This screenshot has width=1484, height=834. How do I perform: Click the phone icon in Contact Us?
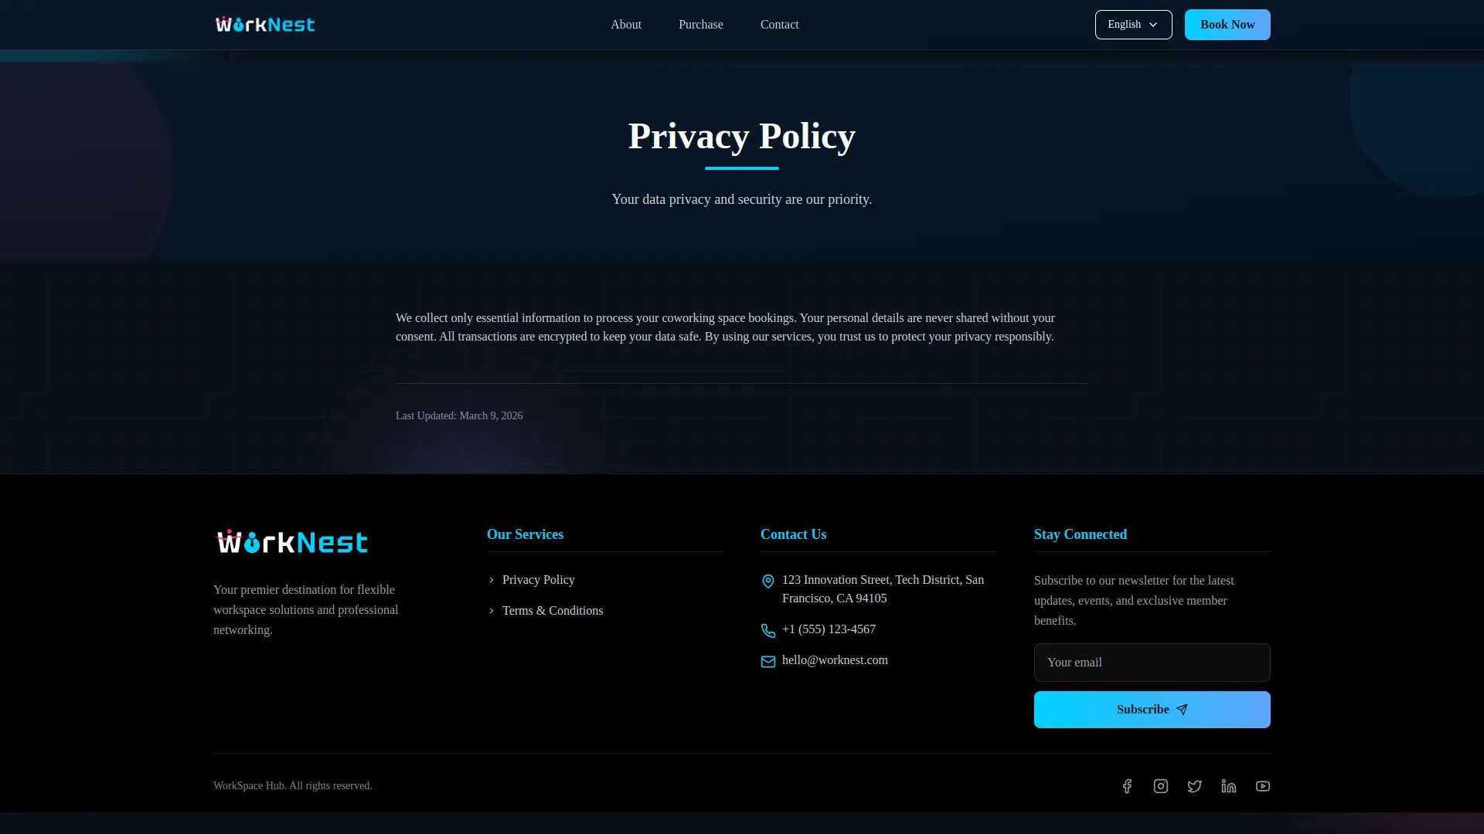click(x=768, y=631)
